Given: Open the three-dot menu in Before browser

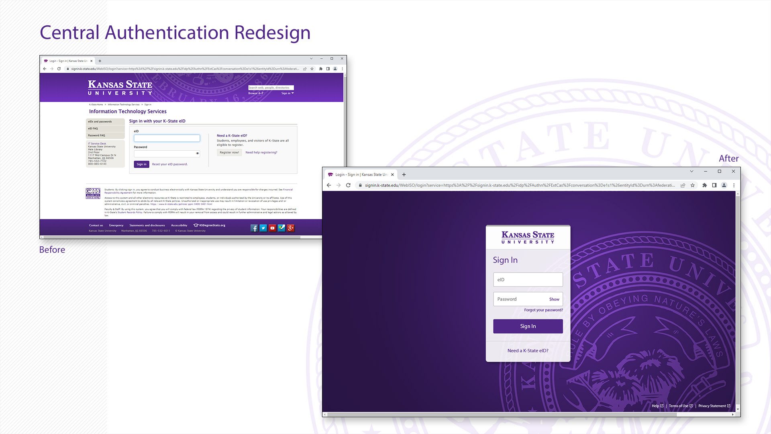Looking at the screenshot, I should tap(342, 69).
